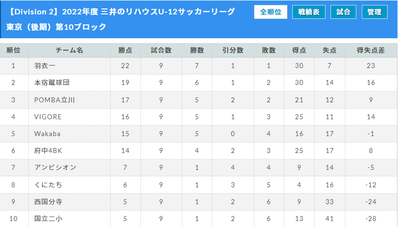This screenshot has height=227, width=398.
Task: Click the 得失点差 column header
Action: click(x=371, y=50)
